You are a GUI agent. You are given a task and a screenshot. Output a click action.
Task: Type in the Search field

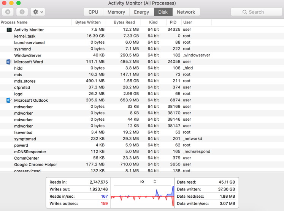pos(260,12)
